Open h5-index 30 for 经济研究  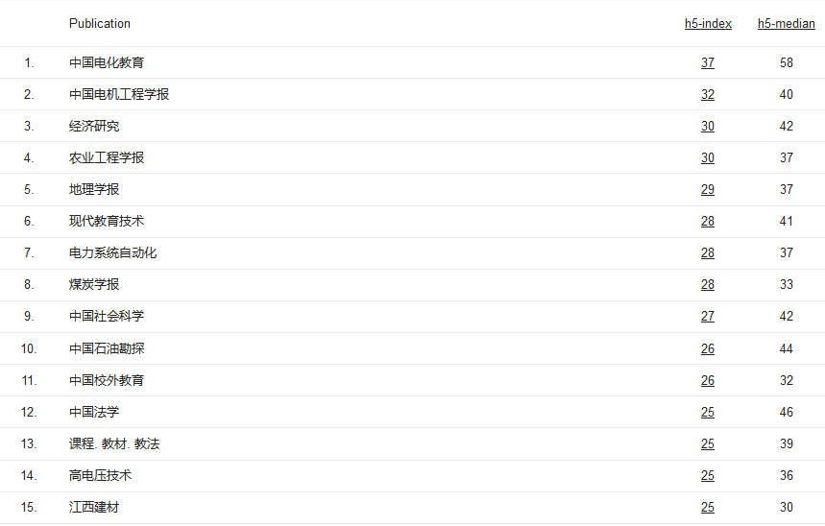(708, 127)
